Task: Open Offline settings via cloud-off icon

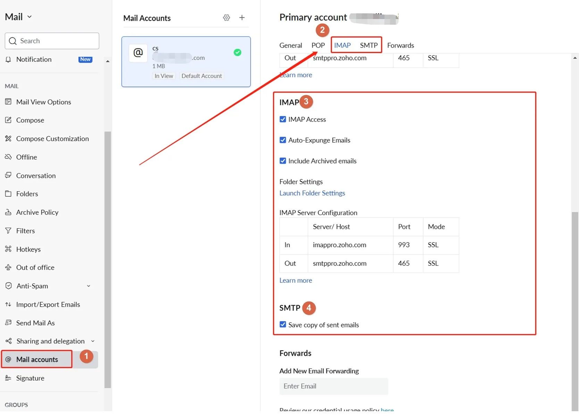Action: click(x=8, y=157)
